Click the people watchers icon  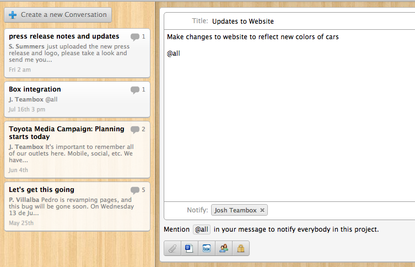click(x=224, y=248)
